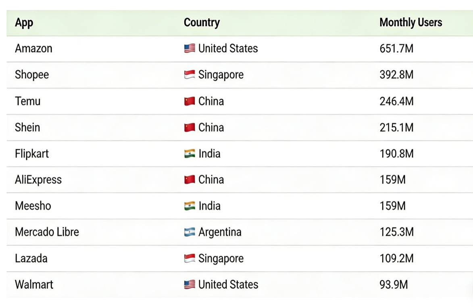Click the Argentina country label
The width and height of the screenshot is (473, 307).
(220, 232)
